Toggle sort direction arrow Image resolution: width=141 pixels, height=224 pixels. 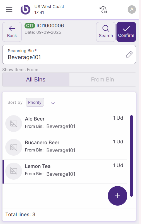click(53, 102)
